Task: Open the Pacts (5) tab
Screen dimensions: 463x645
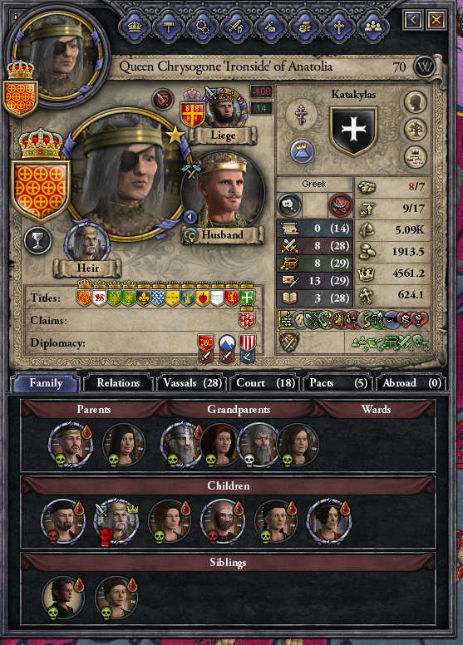Action: [x=338, y=383]
